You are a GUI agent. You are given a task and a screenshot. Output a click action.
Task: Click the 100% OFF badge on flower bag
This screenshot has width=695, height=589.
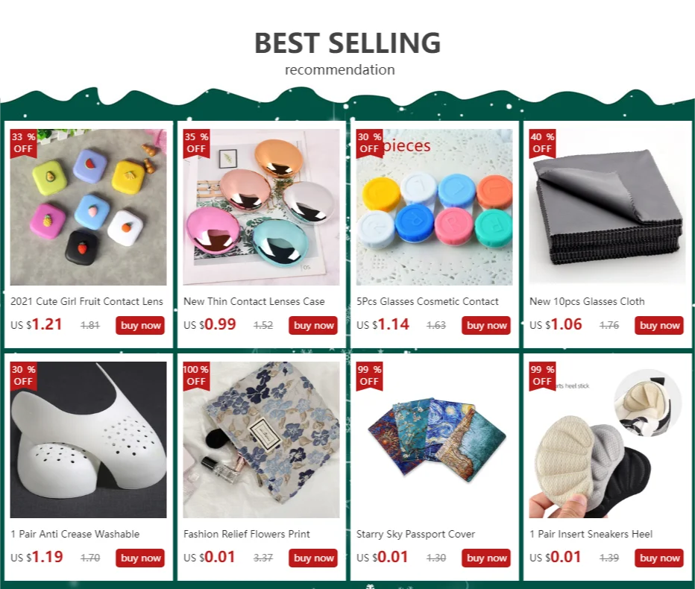(196, 377)
